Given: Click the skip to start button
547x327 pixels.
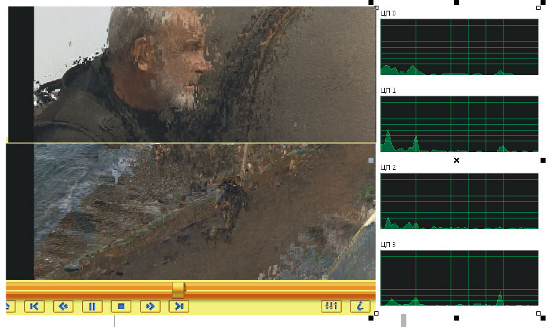Looking at the screenshot, I should (x=35, y=306).
